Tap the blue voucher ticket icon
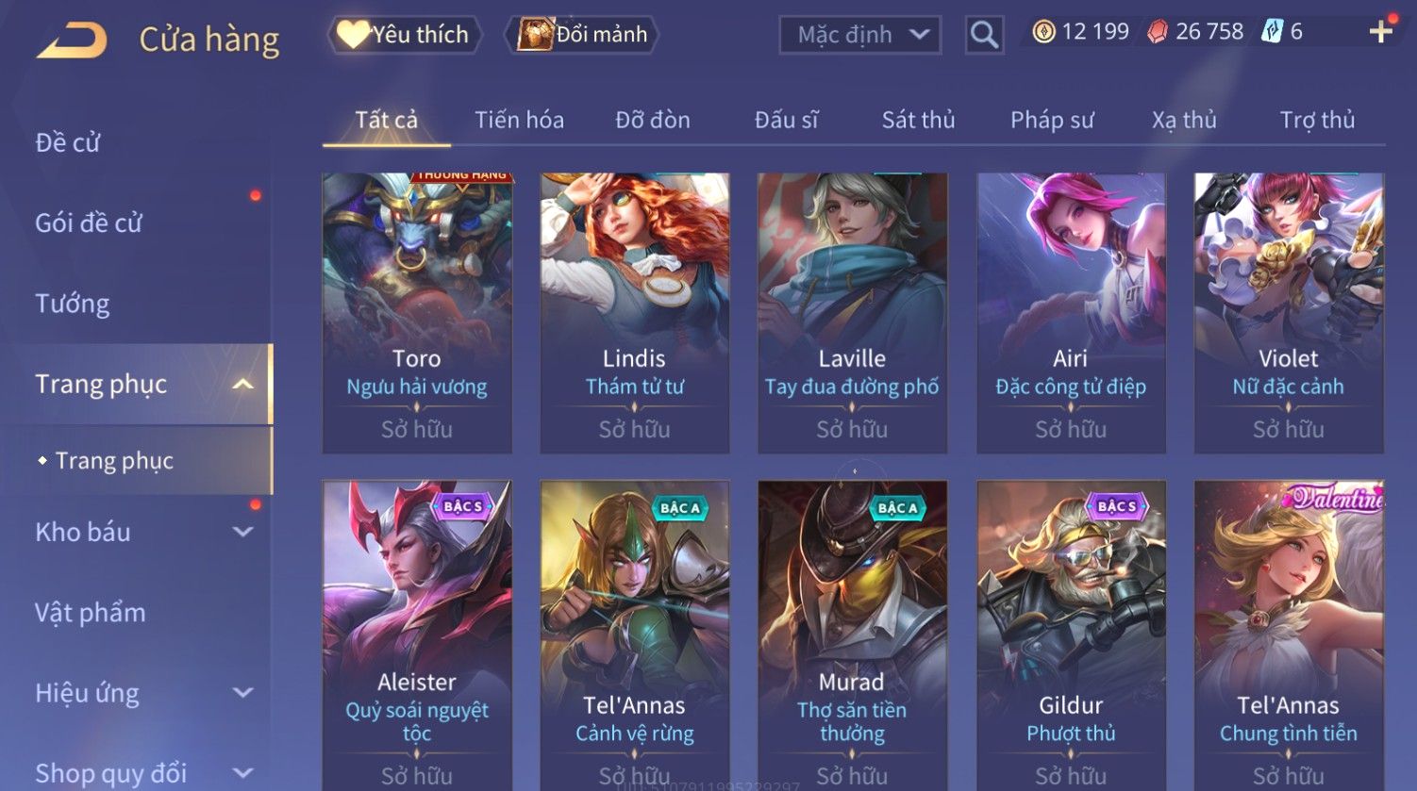The image size is (1417, 791). pyautogui.click(x=1273, y=32)
